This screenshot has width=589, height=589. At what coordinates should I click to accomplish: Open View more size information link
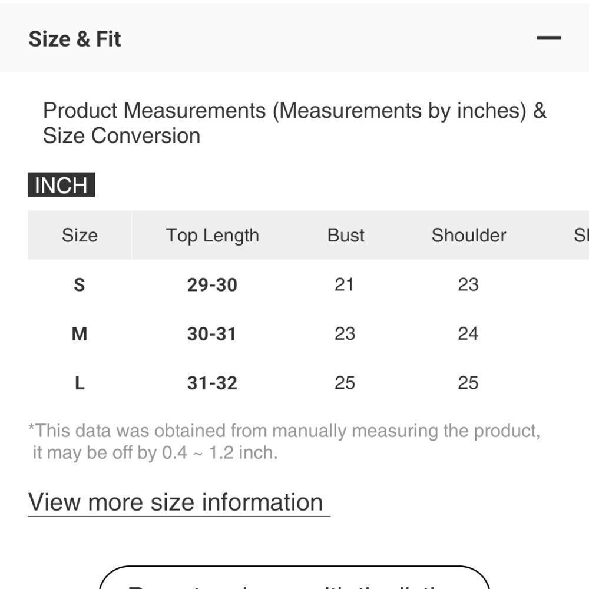tap(176, 502)
